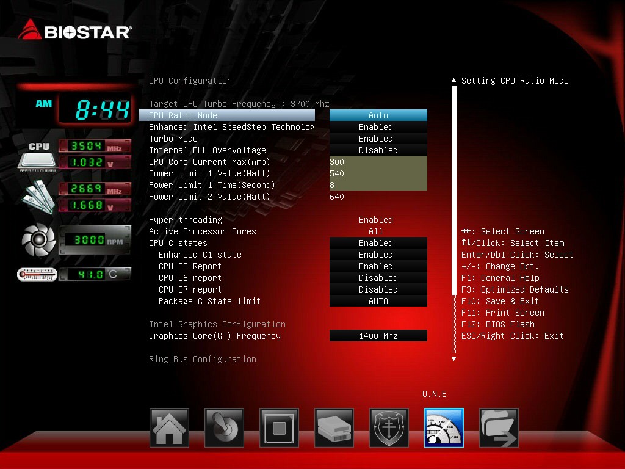Toggle Internal PLL Overvoltage Disabled setting
Screen dimensions: 625x469
[378, 150]
